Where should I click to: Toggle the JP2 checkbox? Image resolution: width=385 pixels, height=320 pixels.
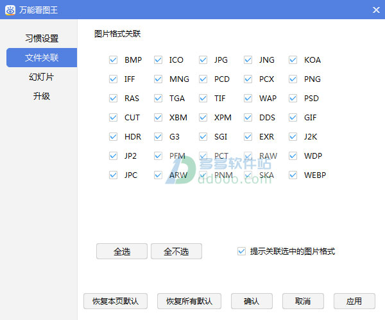tap(113, 156)
